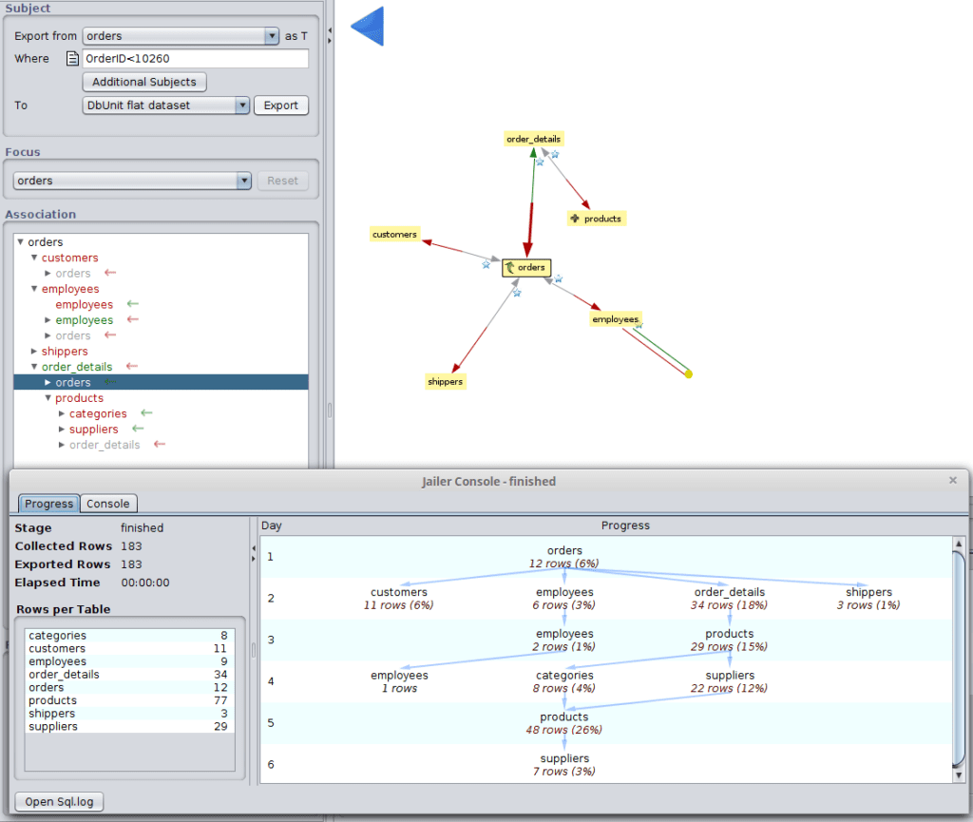The height and width of the screenshot is (822, 973).
Task: Click the plus icon on products node
Action: coord(574,219)
